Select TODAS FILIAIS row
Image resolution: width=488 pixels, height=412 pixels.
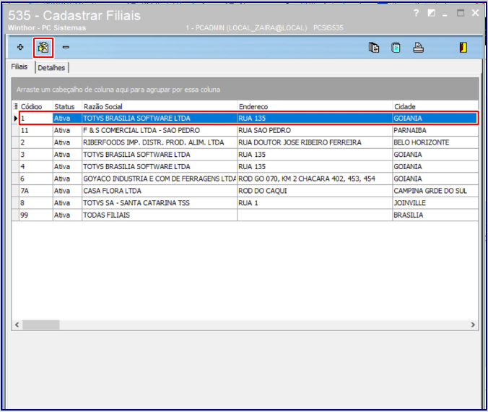248,215
